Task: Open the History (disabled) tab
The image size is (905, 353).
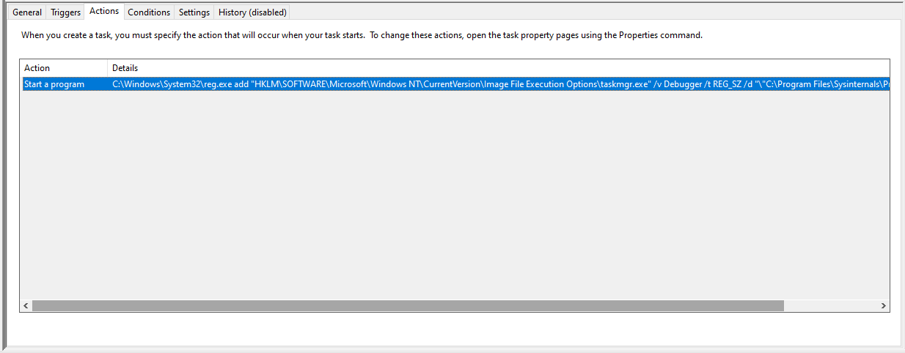Action: coord(252,12)
